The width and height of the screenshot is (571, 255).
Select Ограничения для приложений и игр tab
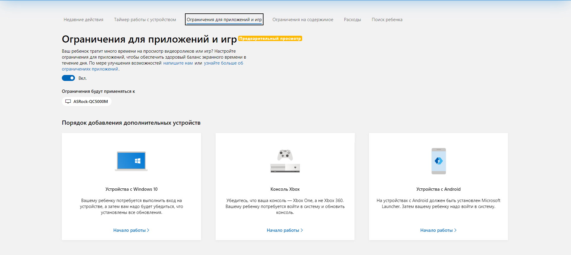pyautogui.click(x=224, y=20)
